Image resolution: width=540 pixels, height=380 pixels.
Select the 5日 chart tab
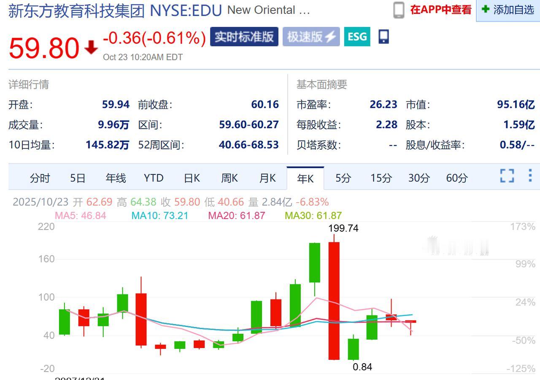[x=78, y=178]
